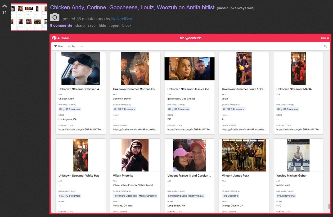Open NoNextBox user profile
The width and height of the screenshot is (333, 217).
[x=121, y=19]
